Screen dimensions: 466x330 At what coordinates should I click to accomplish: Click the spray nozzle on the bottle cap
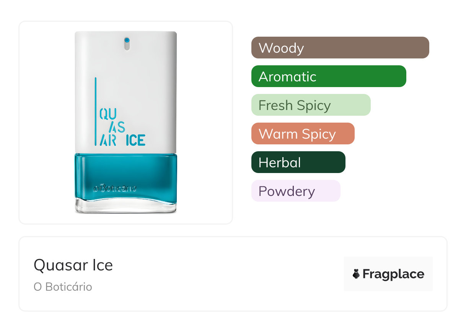click(x=127, y=42)
